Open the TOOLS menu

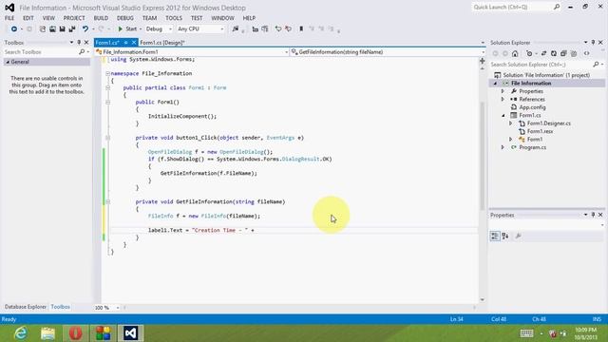click(x=174, y=18)
